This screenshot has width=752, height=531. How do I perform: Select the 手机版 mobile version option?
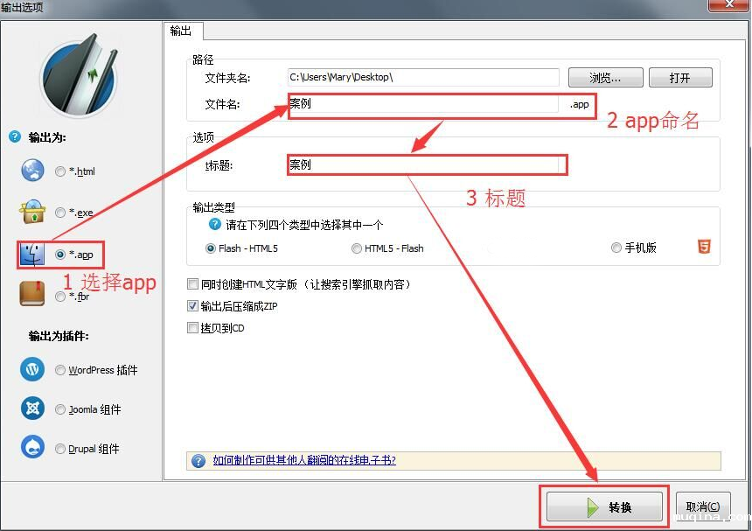tap(616, 248)
